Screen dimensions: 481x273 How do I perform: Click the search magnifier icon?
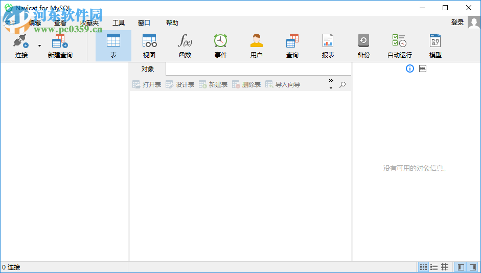pos(342,85)
